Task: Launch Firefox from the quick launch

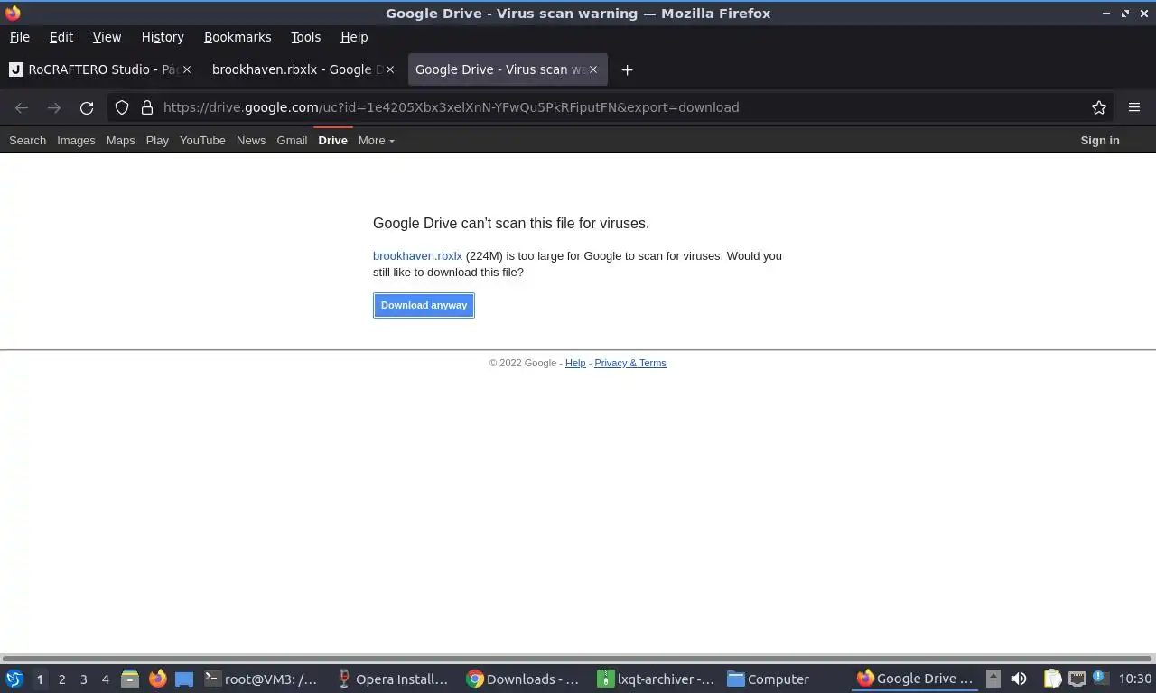Action: click(157, 679)
